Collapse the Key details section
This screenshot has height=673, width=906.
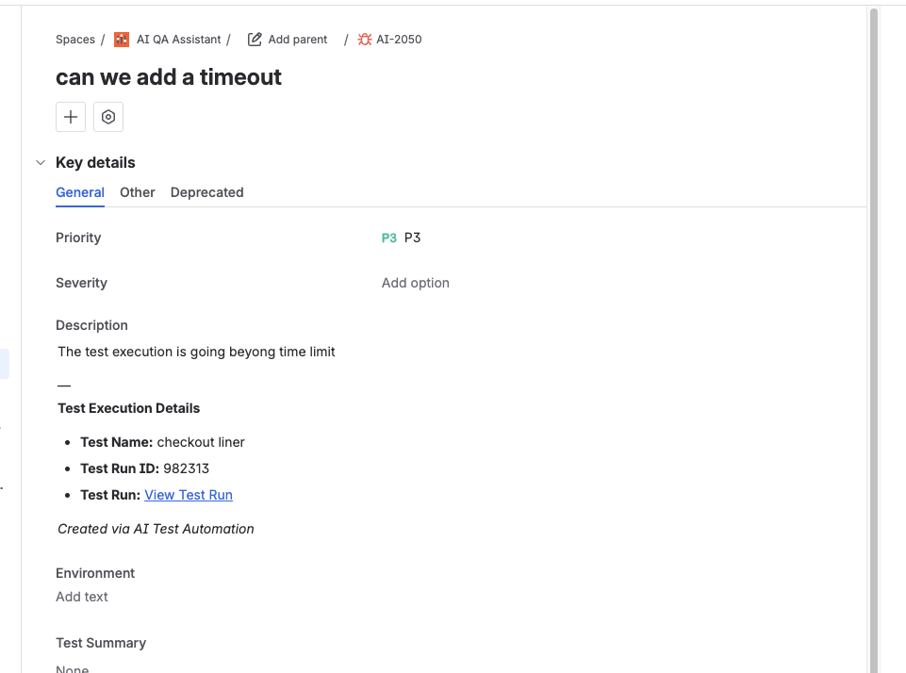coord(40,162)
